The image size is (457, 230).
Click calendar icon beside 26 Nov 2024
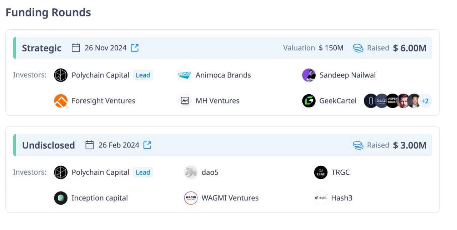pyautogui.click(x=76, y=48)
